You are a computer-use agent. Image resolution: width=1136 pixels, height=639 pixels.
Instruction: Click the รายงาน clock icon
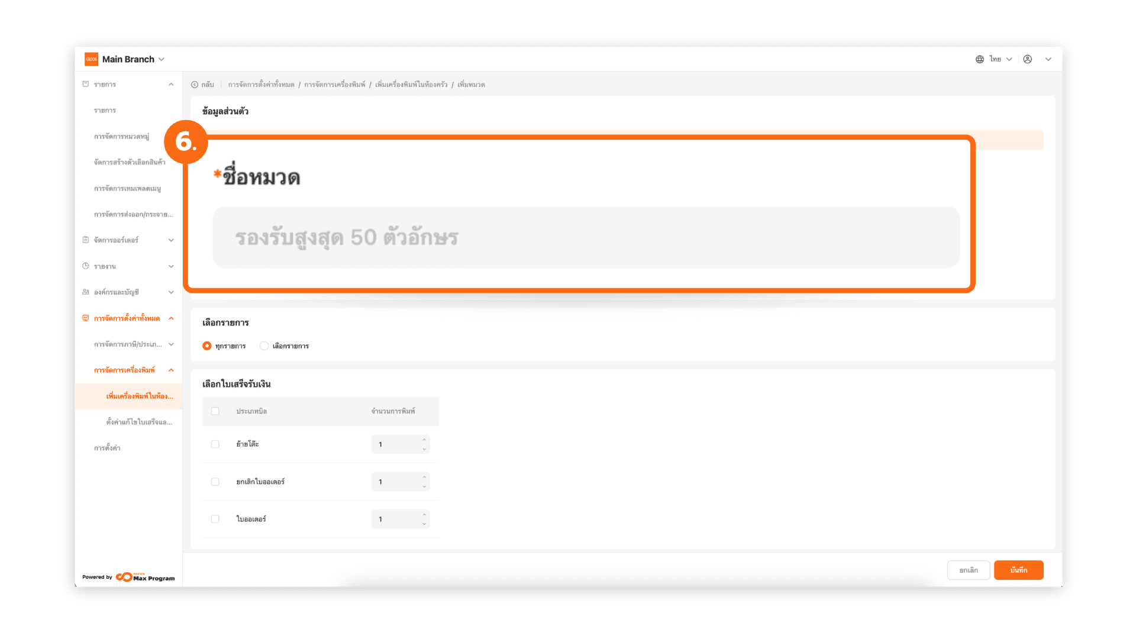click(x=86, y=266)
